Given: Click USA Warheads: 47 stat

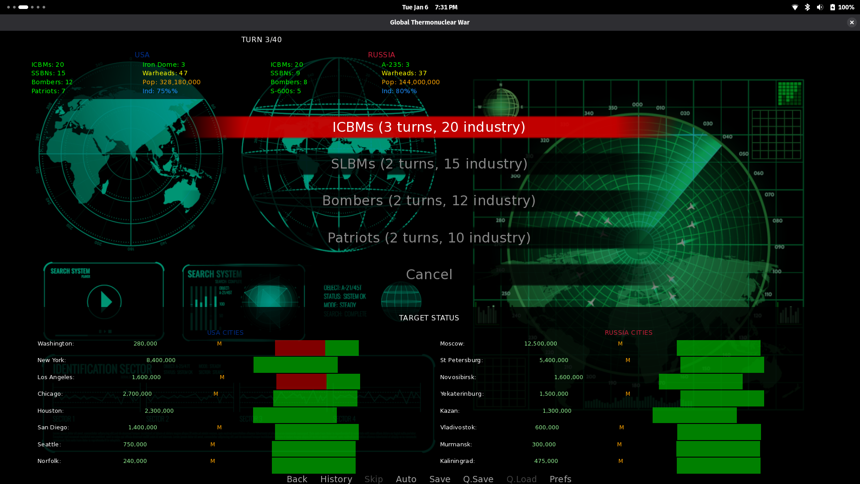Looking at the screenshot, I should coord(165,73).
